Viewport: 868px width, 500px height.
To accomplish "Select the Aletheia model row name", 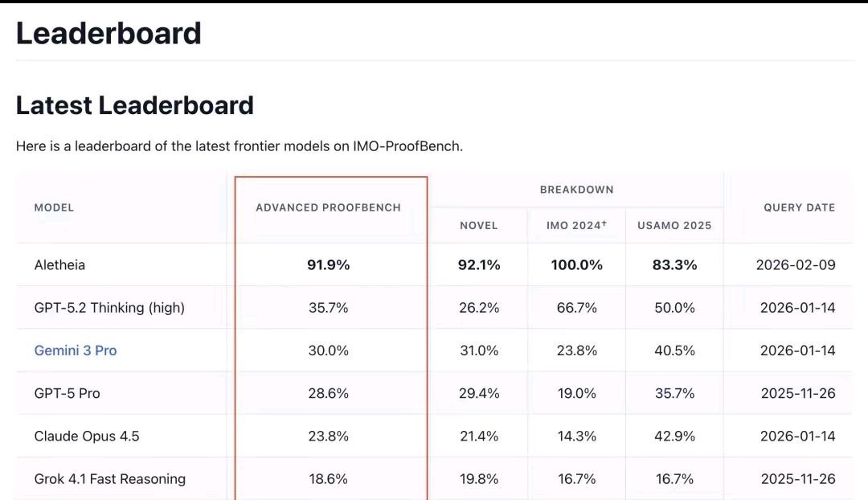I will [59, 264].
